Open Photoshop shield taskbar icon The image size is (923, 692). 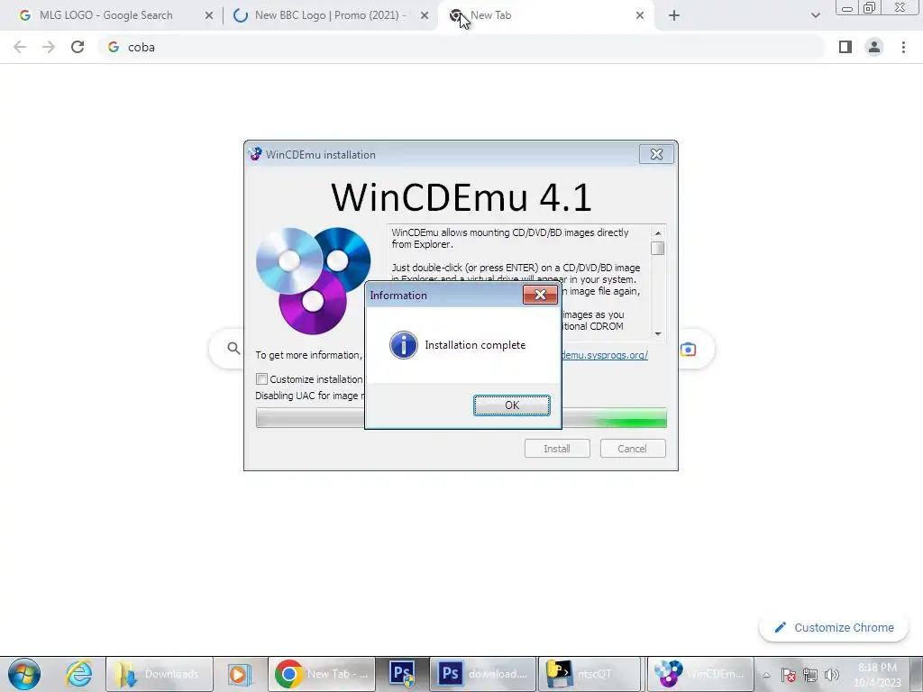point(403,674)
